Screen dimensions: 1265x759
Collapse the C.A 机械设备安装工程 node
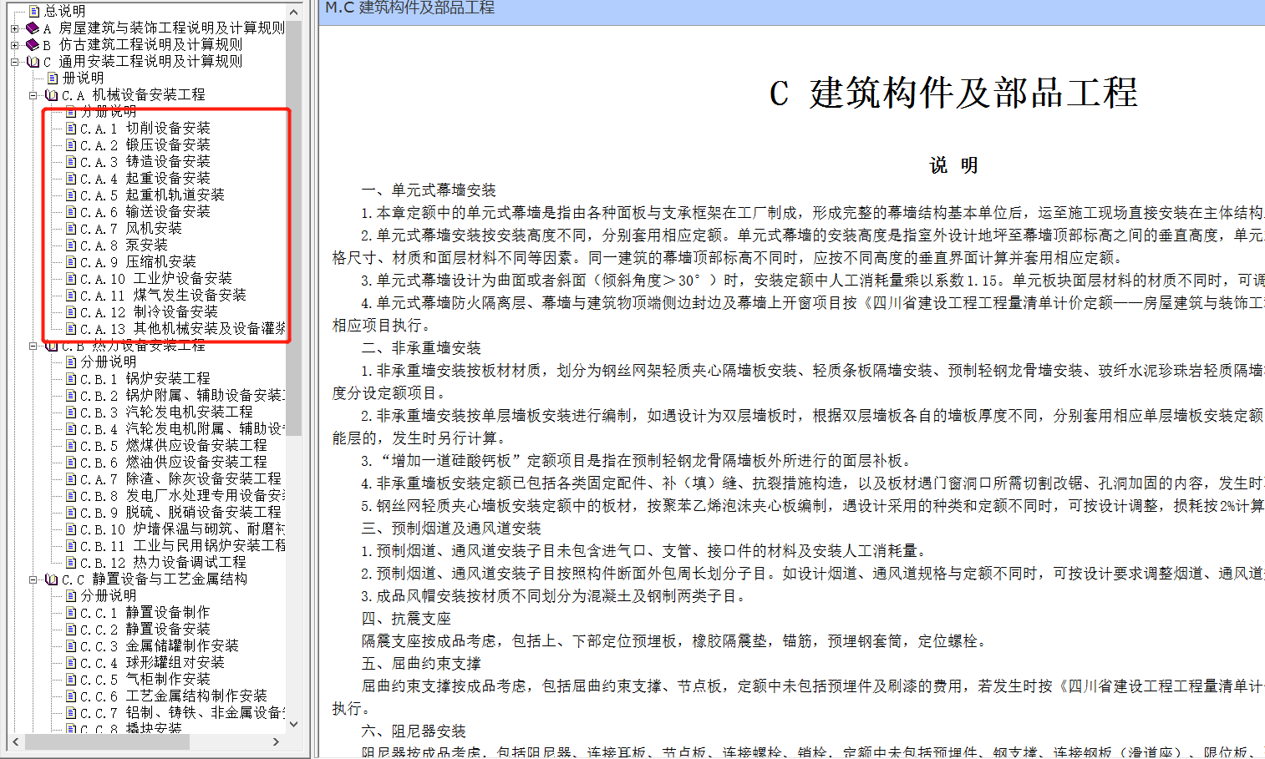click(33, 95)
